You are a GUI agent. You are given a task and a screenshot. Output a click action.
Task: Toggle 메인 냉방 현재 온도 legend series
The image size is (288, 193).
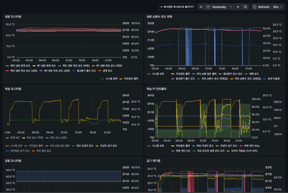(20, 65)
